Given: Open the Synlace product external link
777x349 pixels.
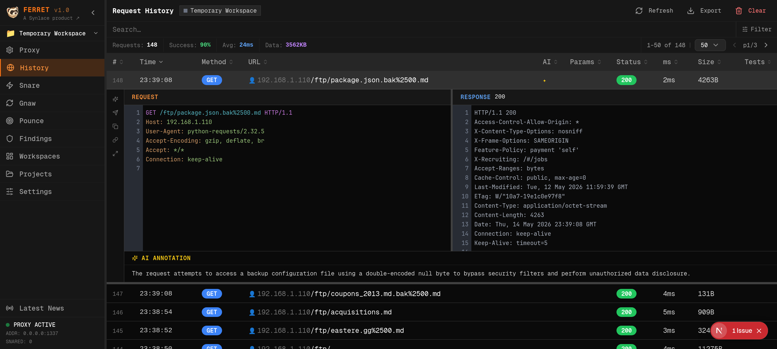Looking at the screenshot, I should pyautogui.click(x=51, y=18).
